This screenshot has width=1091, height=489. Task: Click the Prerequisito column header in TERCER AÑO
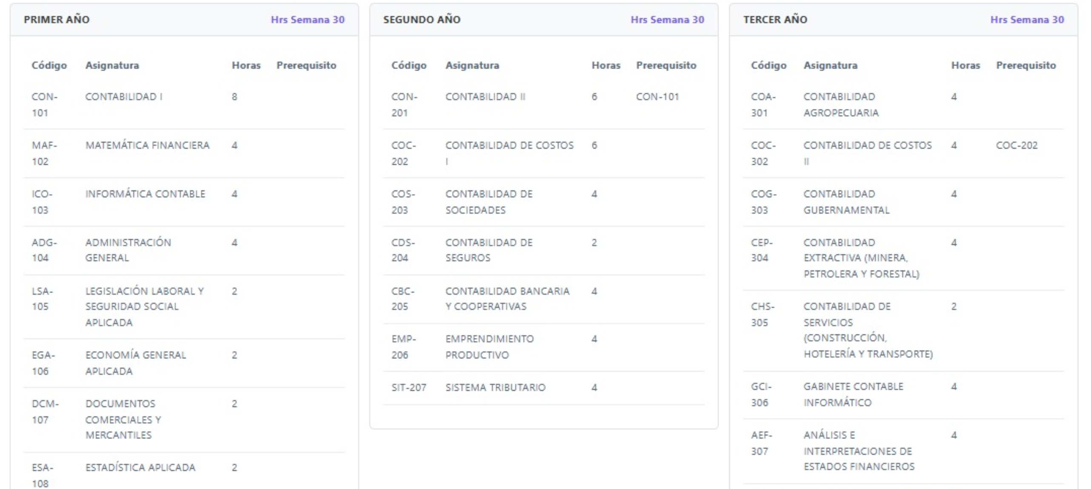click(1025, 65)
